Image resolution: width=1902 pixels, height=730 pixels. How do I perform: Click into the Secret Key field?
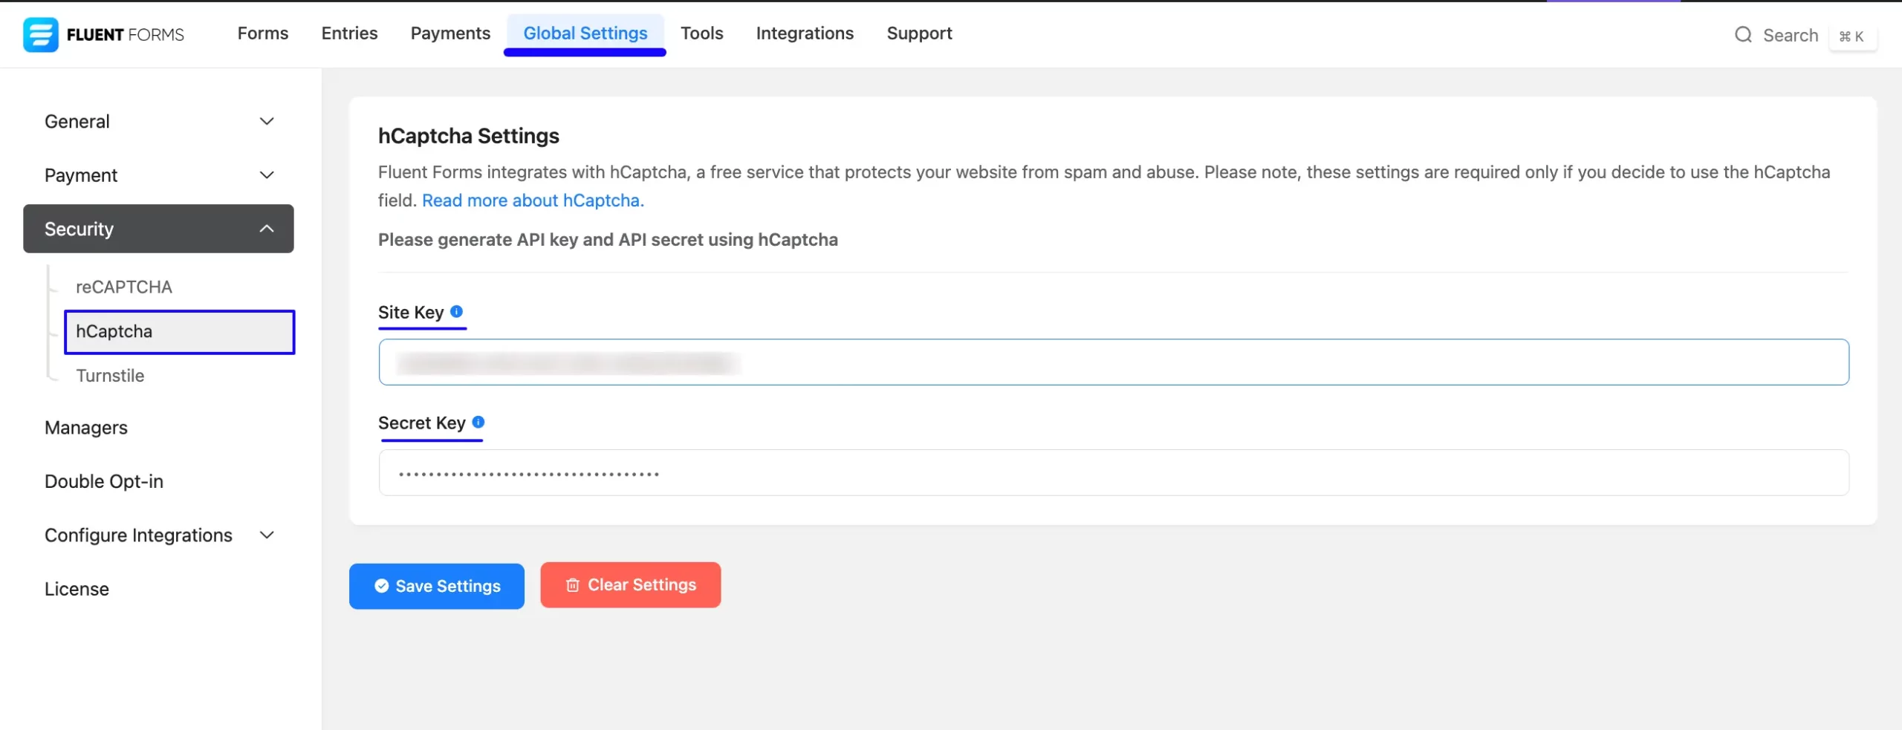(x=1114, y=472)
